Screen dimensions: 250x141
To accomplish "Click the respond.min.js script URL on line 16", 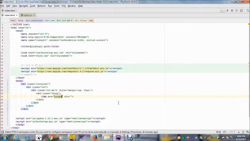I will [70, 71].
